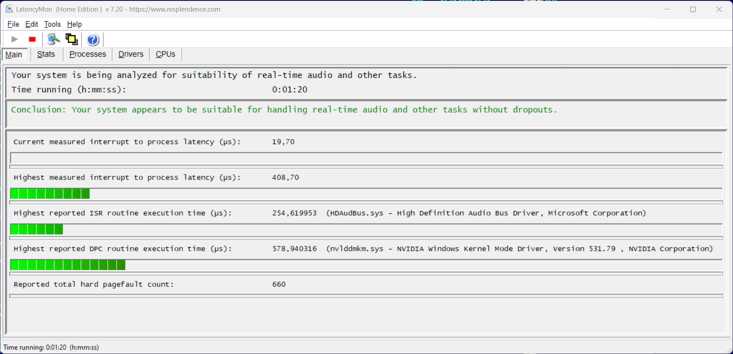Start monitoring with the play button
The width and height of the screenshot is (733, 354).
(15, 39)
